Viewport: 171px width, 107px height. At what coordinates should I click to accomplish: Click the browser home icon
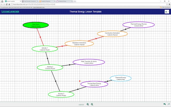pyautogui.click(x=9, y=4)
